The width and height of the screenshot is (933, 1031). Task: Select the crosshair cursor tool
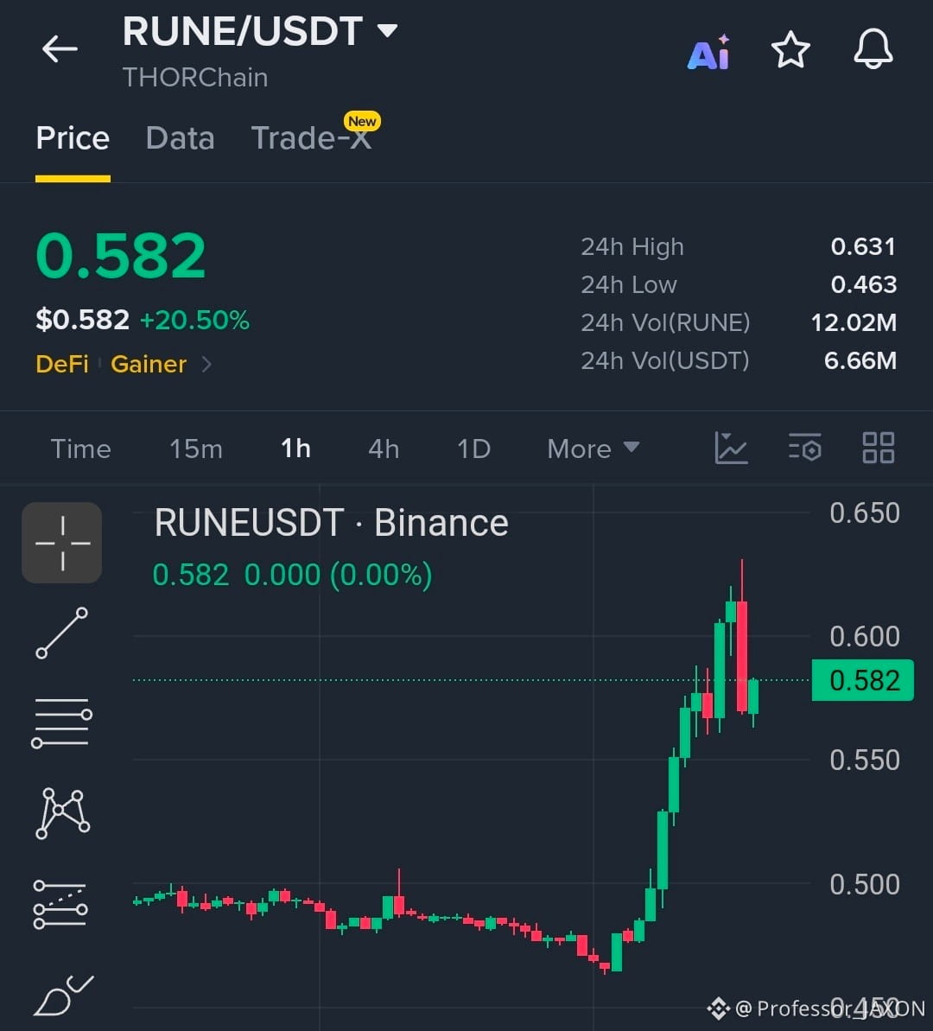[x=62, y=543]
